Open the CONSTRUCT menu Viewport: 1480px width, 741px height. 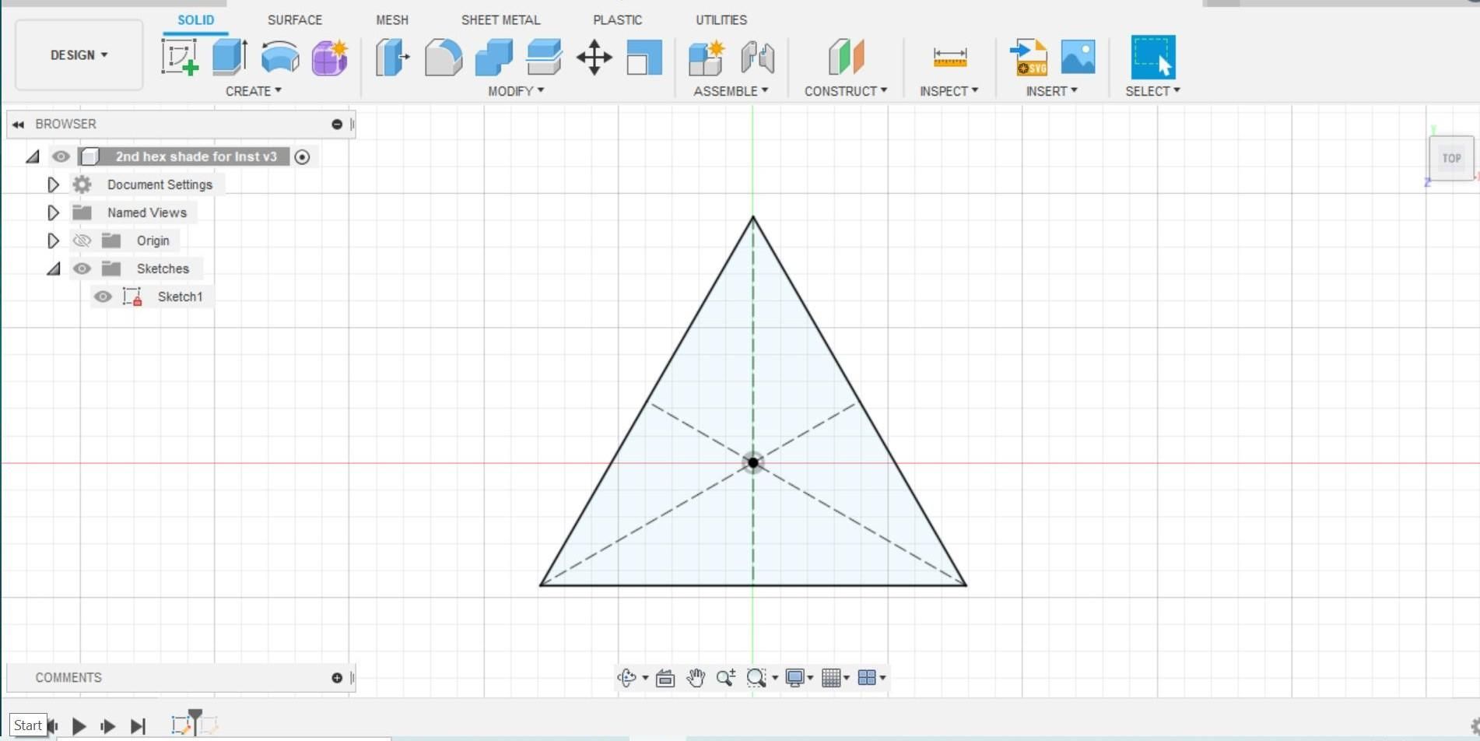click(x=846, y=91)
